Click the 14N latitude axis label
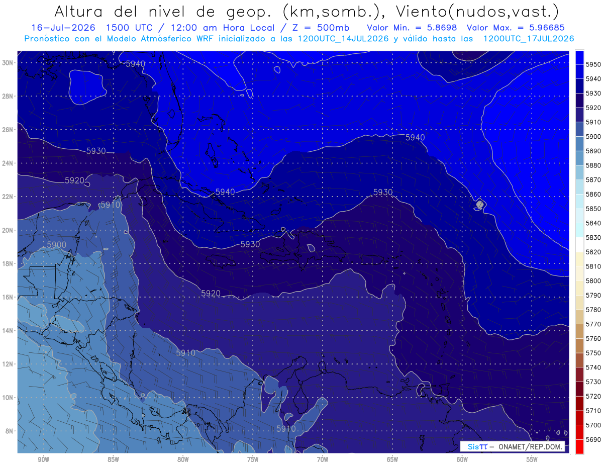 tap(8, 330)
